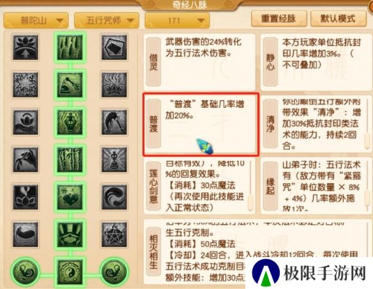373x289 pixels.
Task: Expand the 五行咒师 branch dropdown
Action: [x=106, y=20]
